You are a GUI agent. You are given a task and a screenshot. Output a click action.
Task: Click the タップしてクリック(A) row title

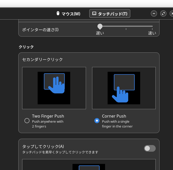43,146
